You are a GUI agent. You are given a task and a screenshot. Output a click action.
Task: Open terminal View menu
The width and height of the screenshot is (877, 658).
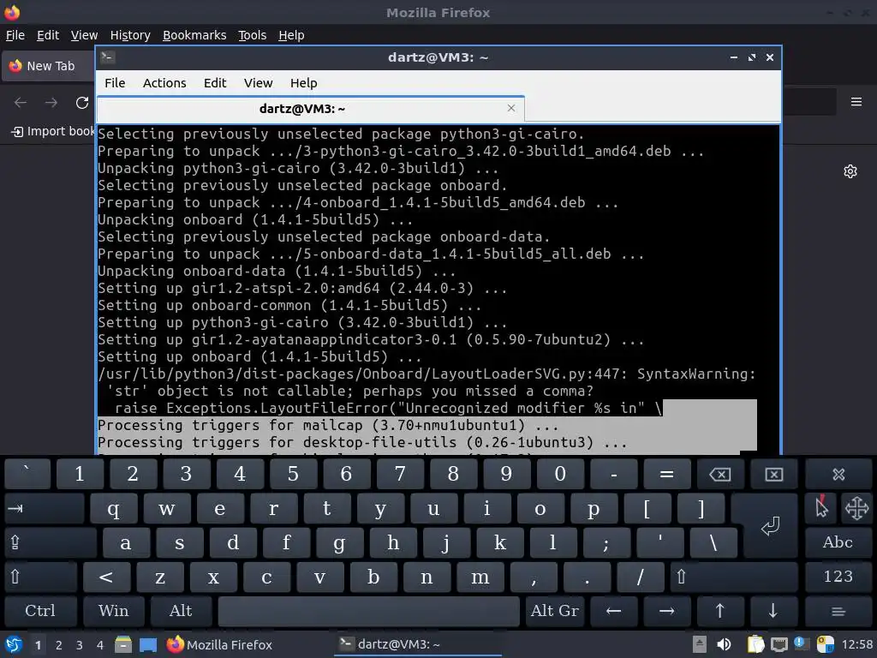click(x=258, y=83)
